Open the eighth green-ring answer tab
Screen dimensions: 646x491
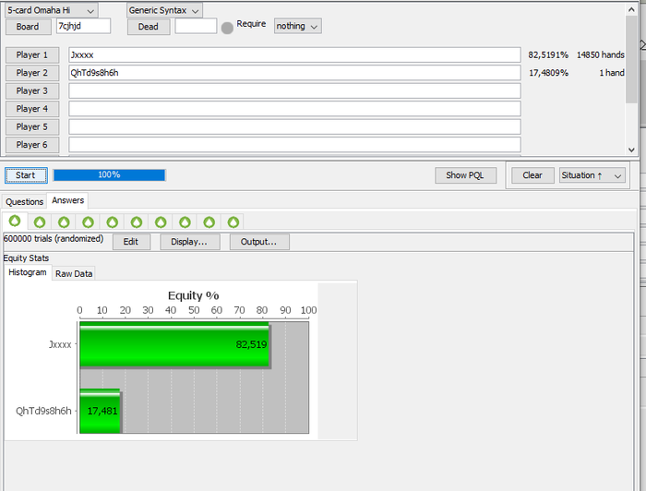(x=185, y=222)
